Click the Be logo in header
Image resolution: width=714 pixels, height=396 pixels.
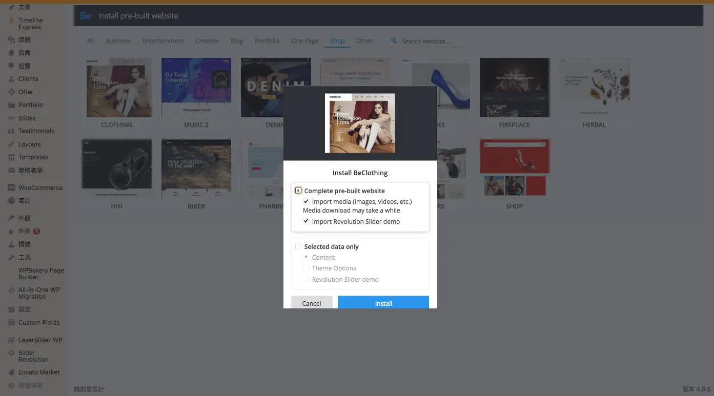coord(86,16)
